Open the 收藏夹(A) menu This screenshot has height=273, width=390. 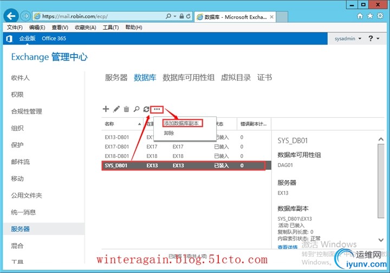tap(86, 27)
